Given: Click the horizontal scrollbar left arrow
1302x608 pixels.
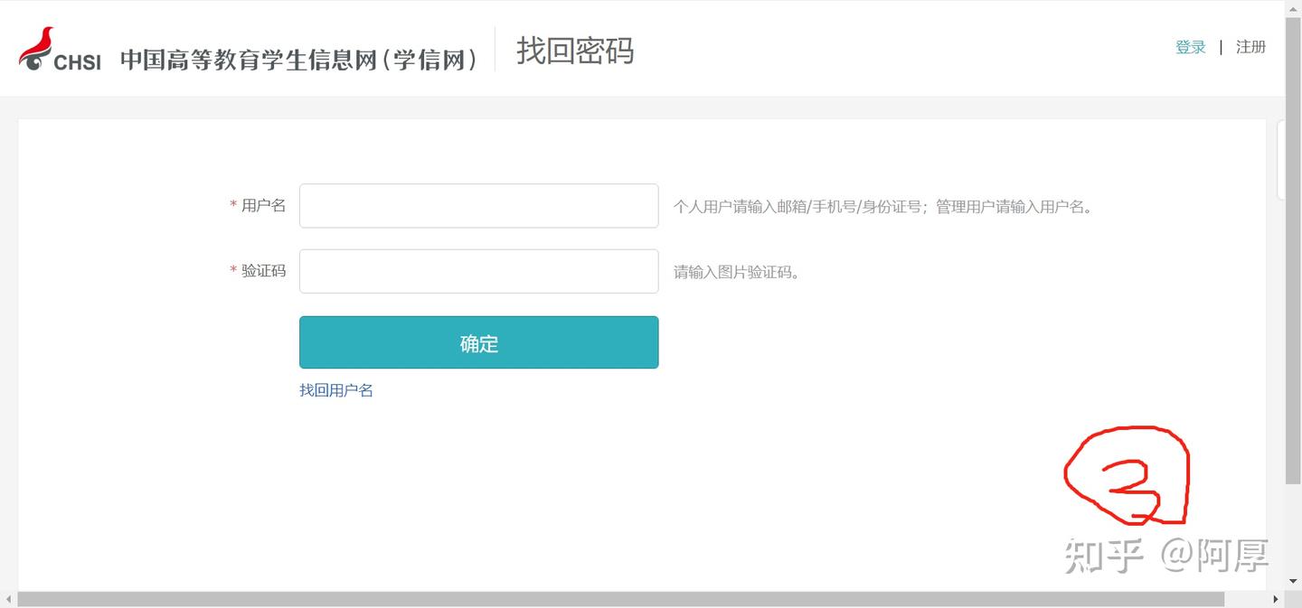Looking at the screenshot, I should (8, 599).
